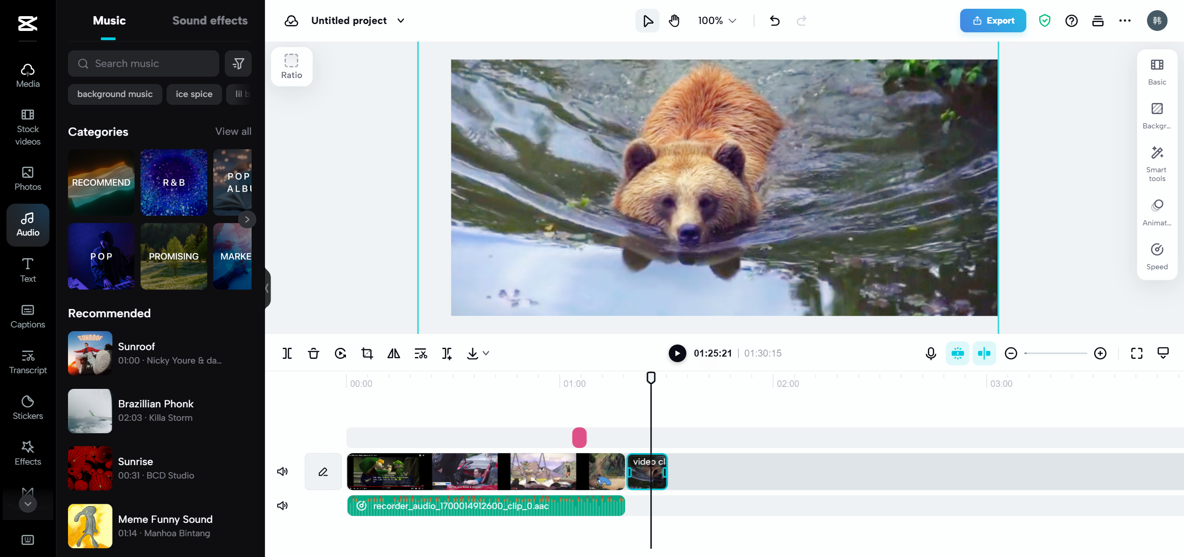Open the layers stack icon in header
The height and width of the screenshot is (557, 1184).
click(1098, 21)
